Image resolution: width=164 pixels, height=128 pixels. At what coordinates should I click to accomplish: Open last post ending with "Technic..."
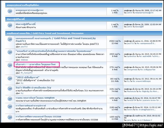[149, 56]
